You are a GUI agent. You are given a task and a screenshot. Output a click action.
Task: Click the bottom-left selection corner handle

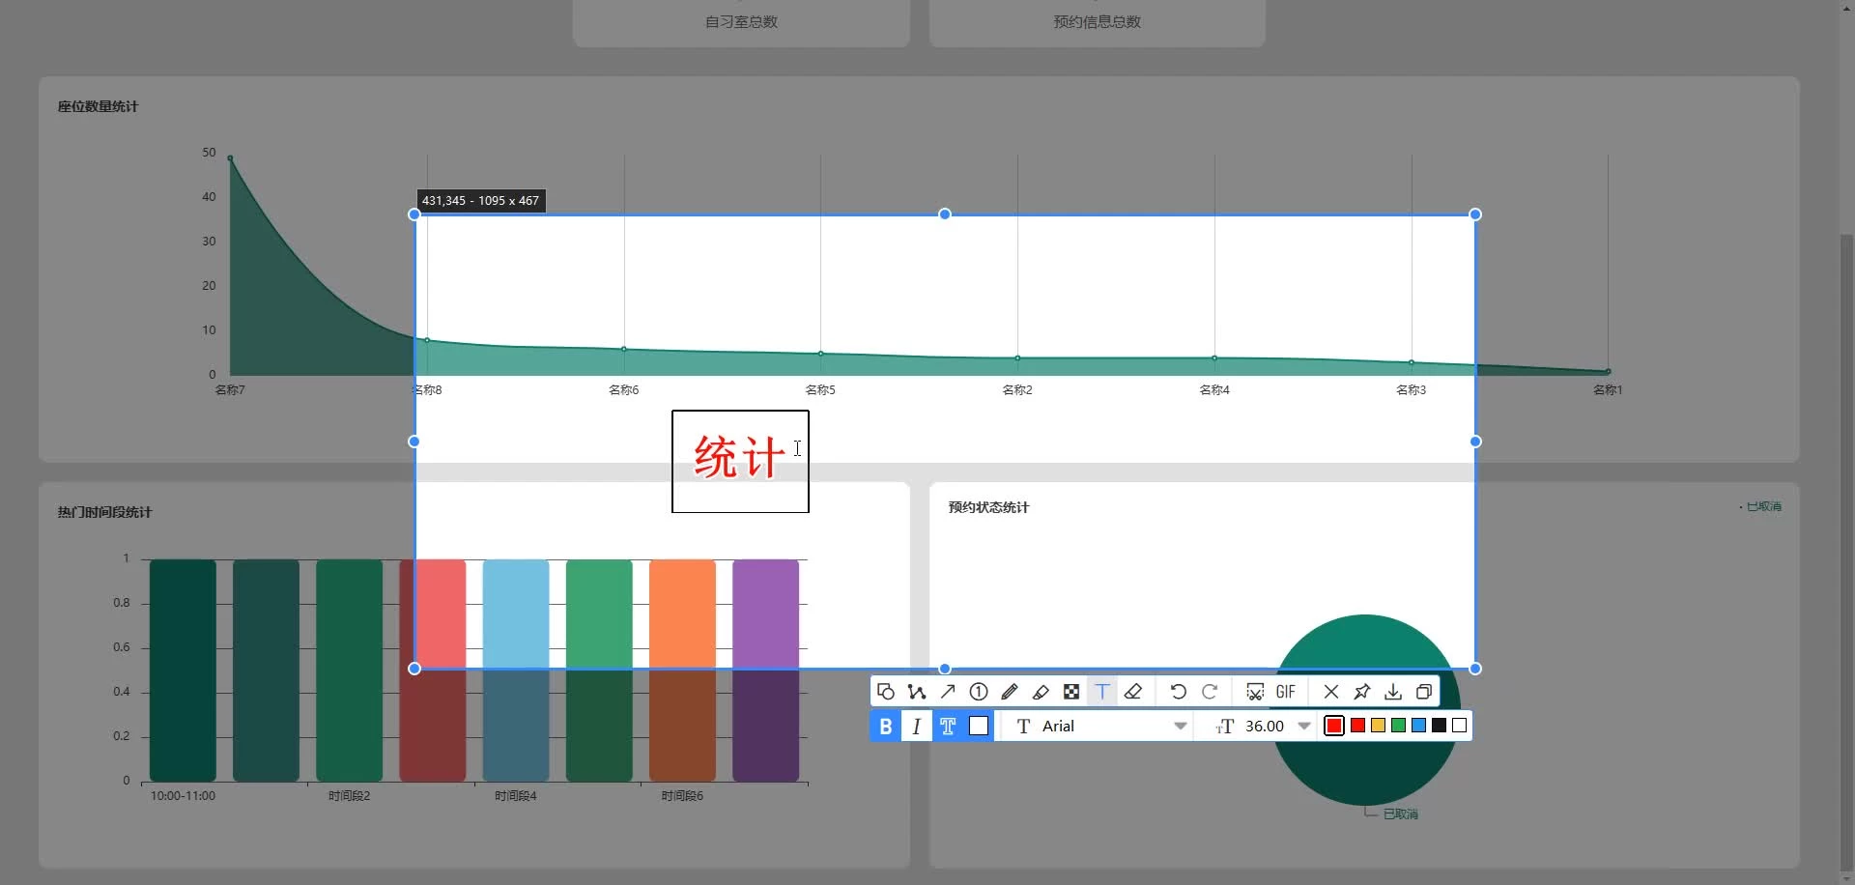click(x=414, y=669)
